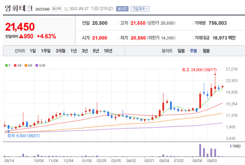Click the 코스닥 market badge
The height and width of the screenshot is (165, 245).
(56, 8)
